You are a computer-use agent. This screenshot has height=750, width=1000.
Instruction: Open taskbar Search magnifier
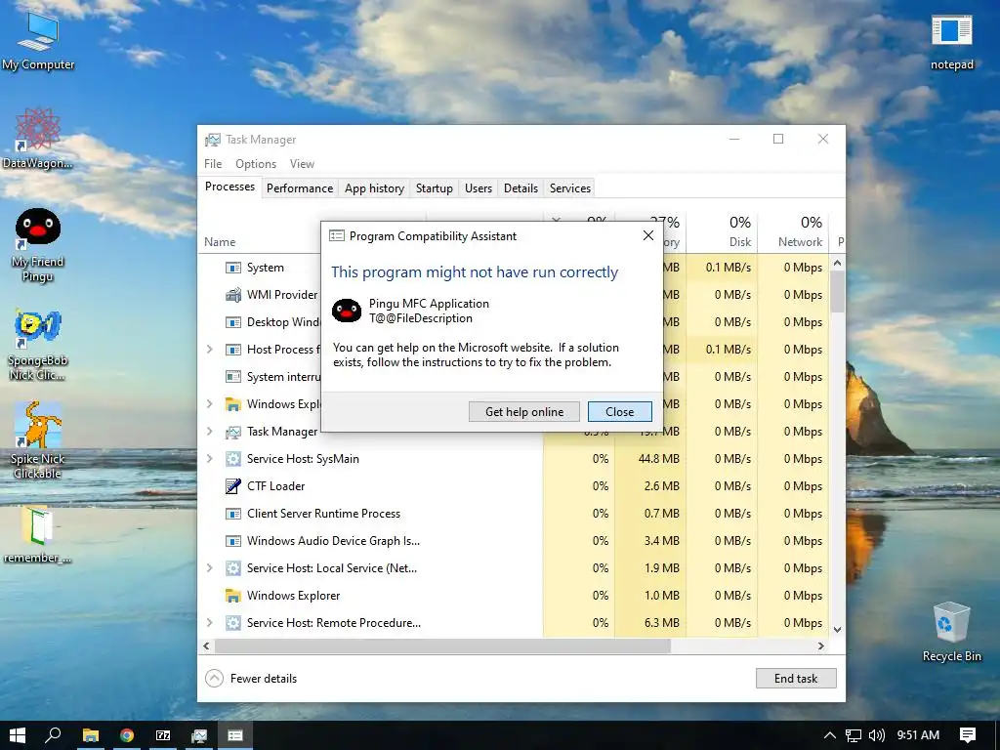tap(54, 735)
